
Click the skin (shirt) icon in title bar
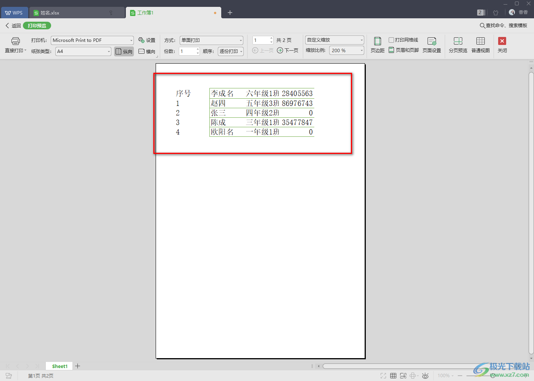[496, 13]
